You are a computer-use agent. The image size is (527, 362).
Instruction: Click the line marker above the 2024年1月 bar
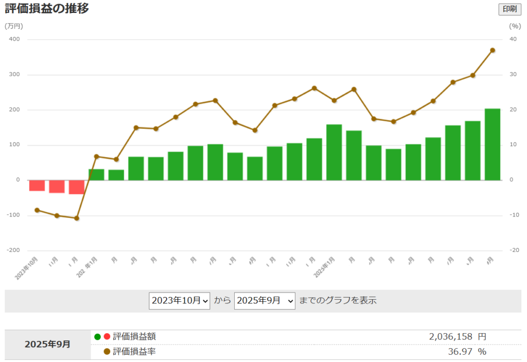pyautogui.click(x=96, y=156)
